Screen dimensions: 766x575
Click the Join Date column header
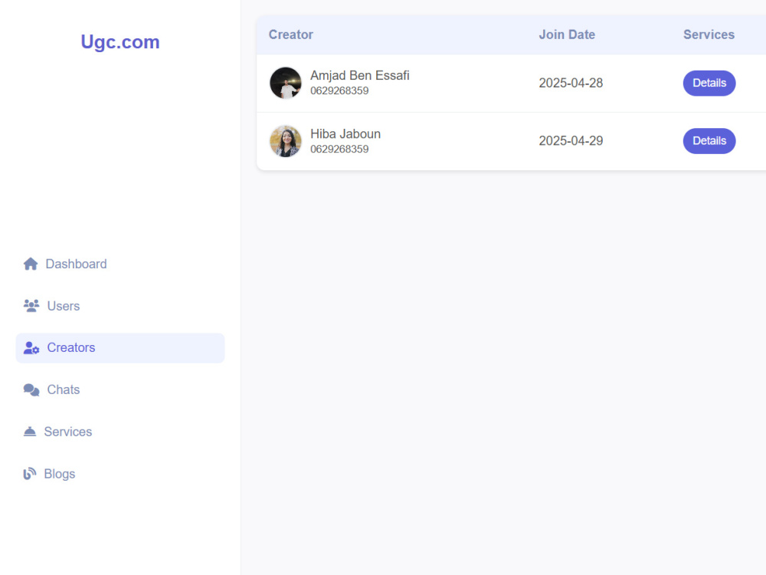567,34
